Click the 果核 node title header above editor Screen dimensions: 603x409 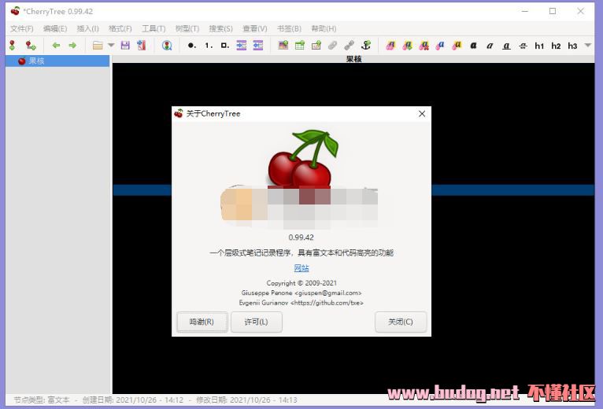click(353, 59)
